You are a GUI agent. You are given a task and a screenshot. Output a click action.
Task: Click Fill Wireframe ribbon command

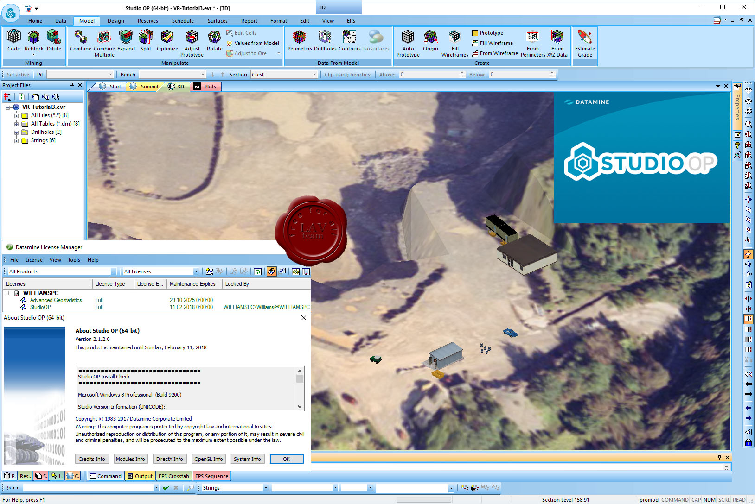pos(493,43)
